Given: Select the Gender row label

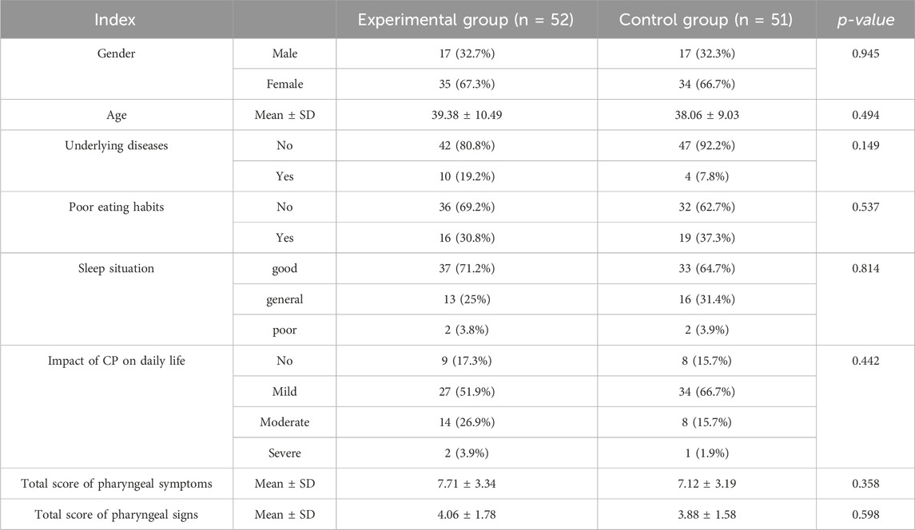Looking at the screenshot, I should [116, 53].
